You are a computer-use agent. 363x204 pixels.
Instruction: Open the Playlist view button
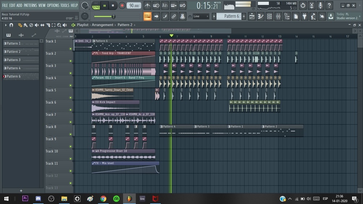252,16
